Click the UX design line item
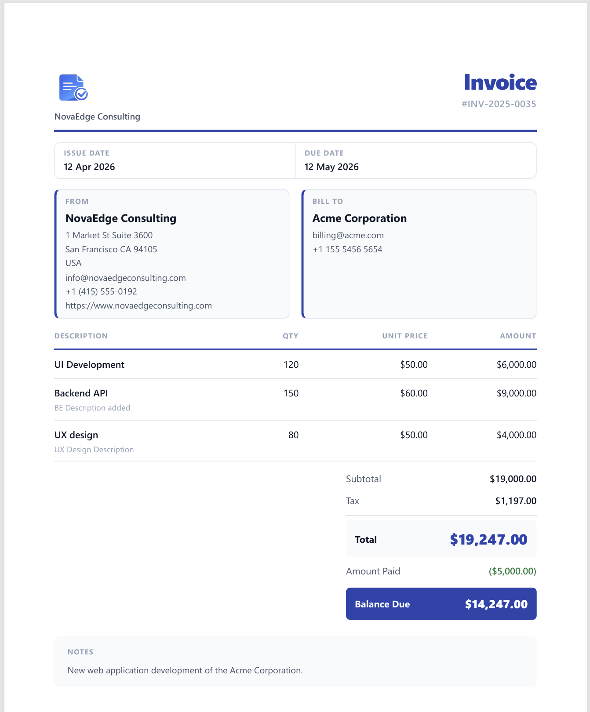The image size is (590, 712). [x=76, y=435]
